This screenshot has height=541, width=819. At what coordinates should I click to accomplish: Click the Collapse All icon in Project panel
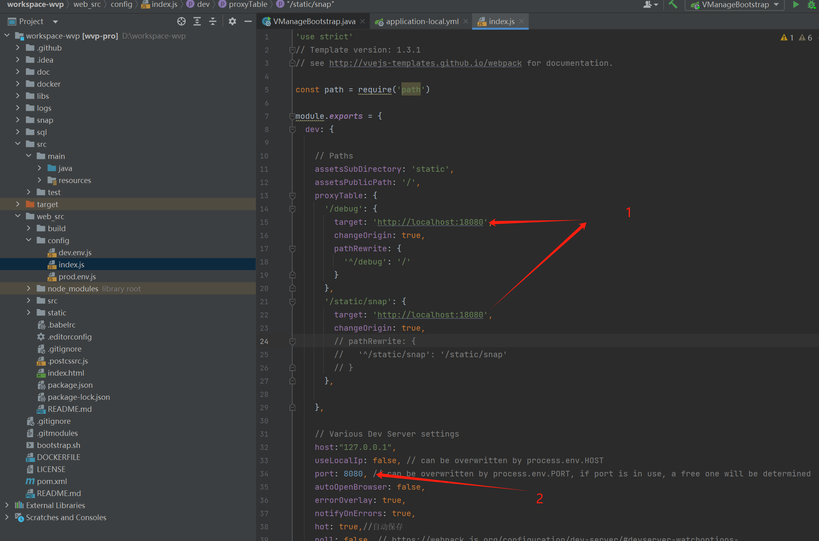[x=213, y=21]
